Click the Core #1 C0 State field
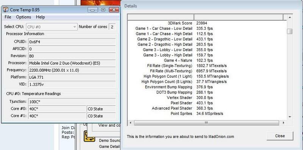This screenshot has height=150, width=303. click(101, 116)
